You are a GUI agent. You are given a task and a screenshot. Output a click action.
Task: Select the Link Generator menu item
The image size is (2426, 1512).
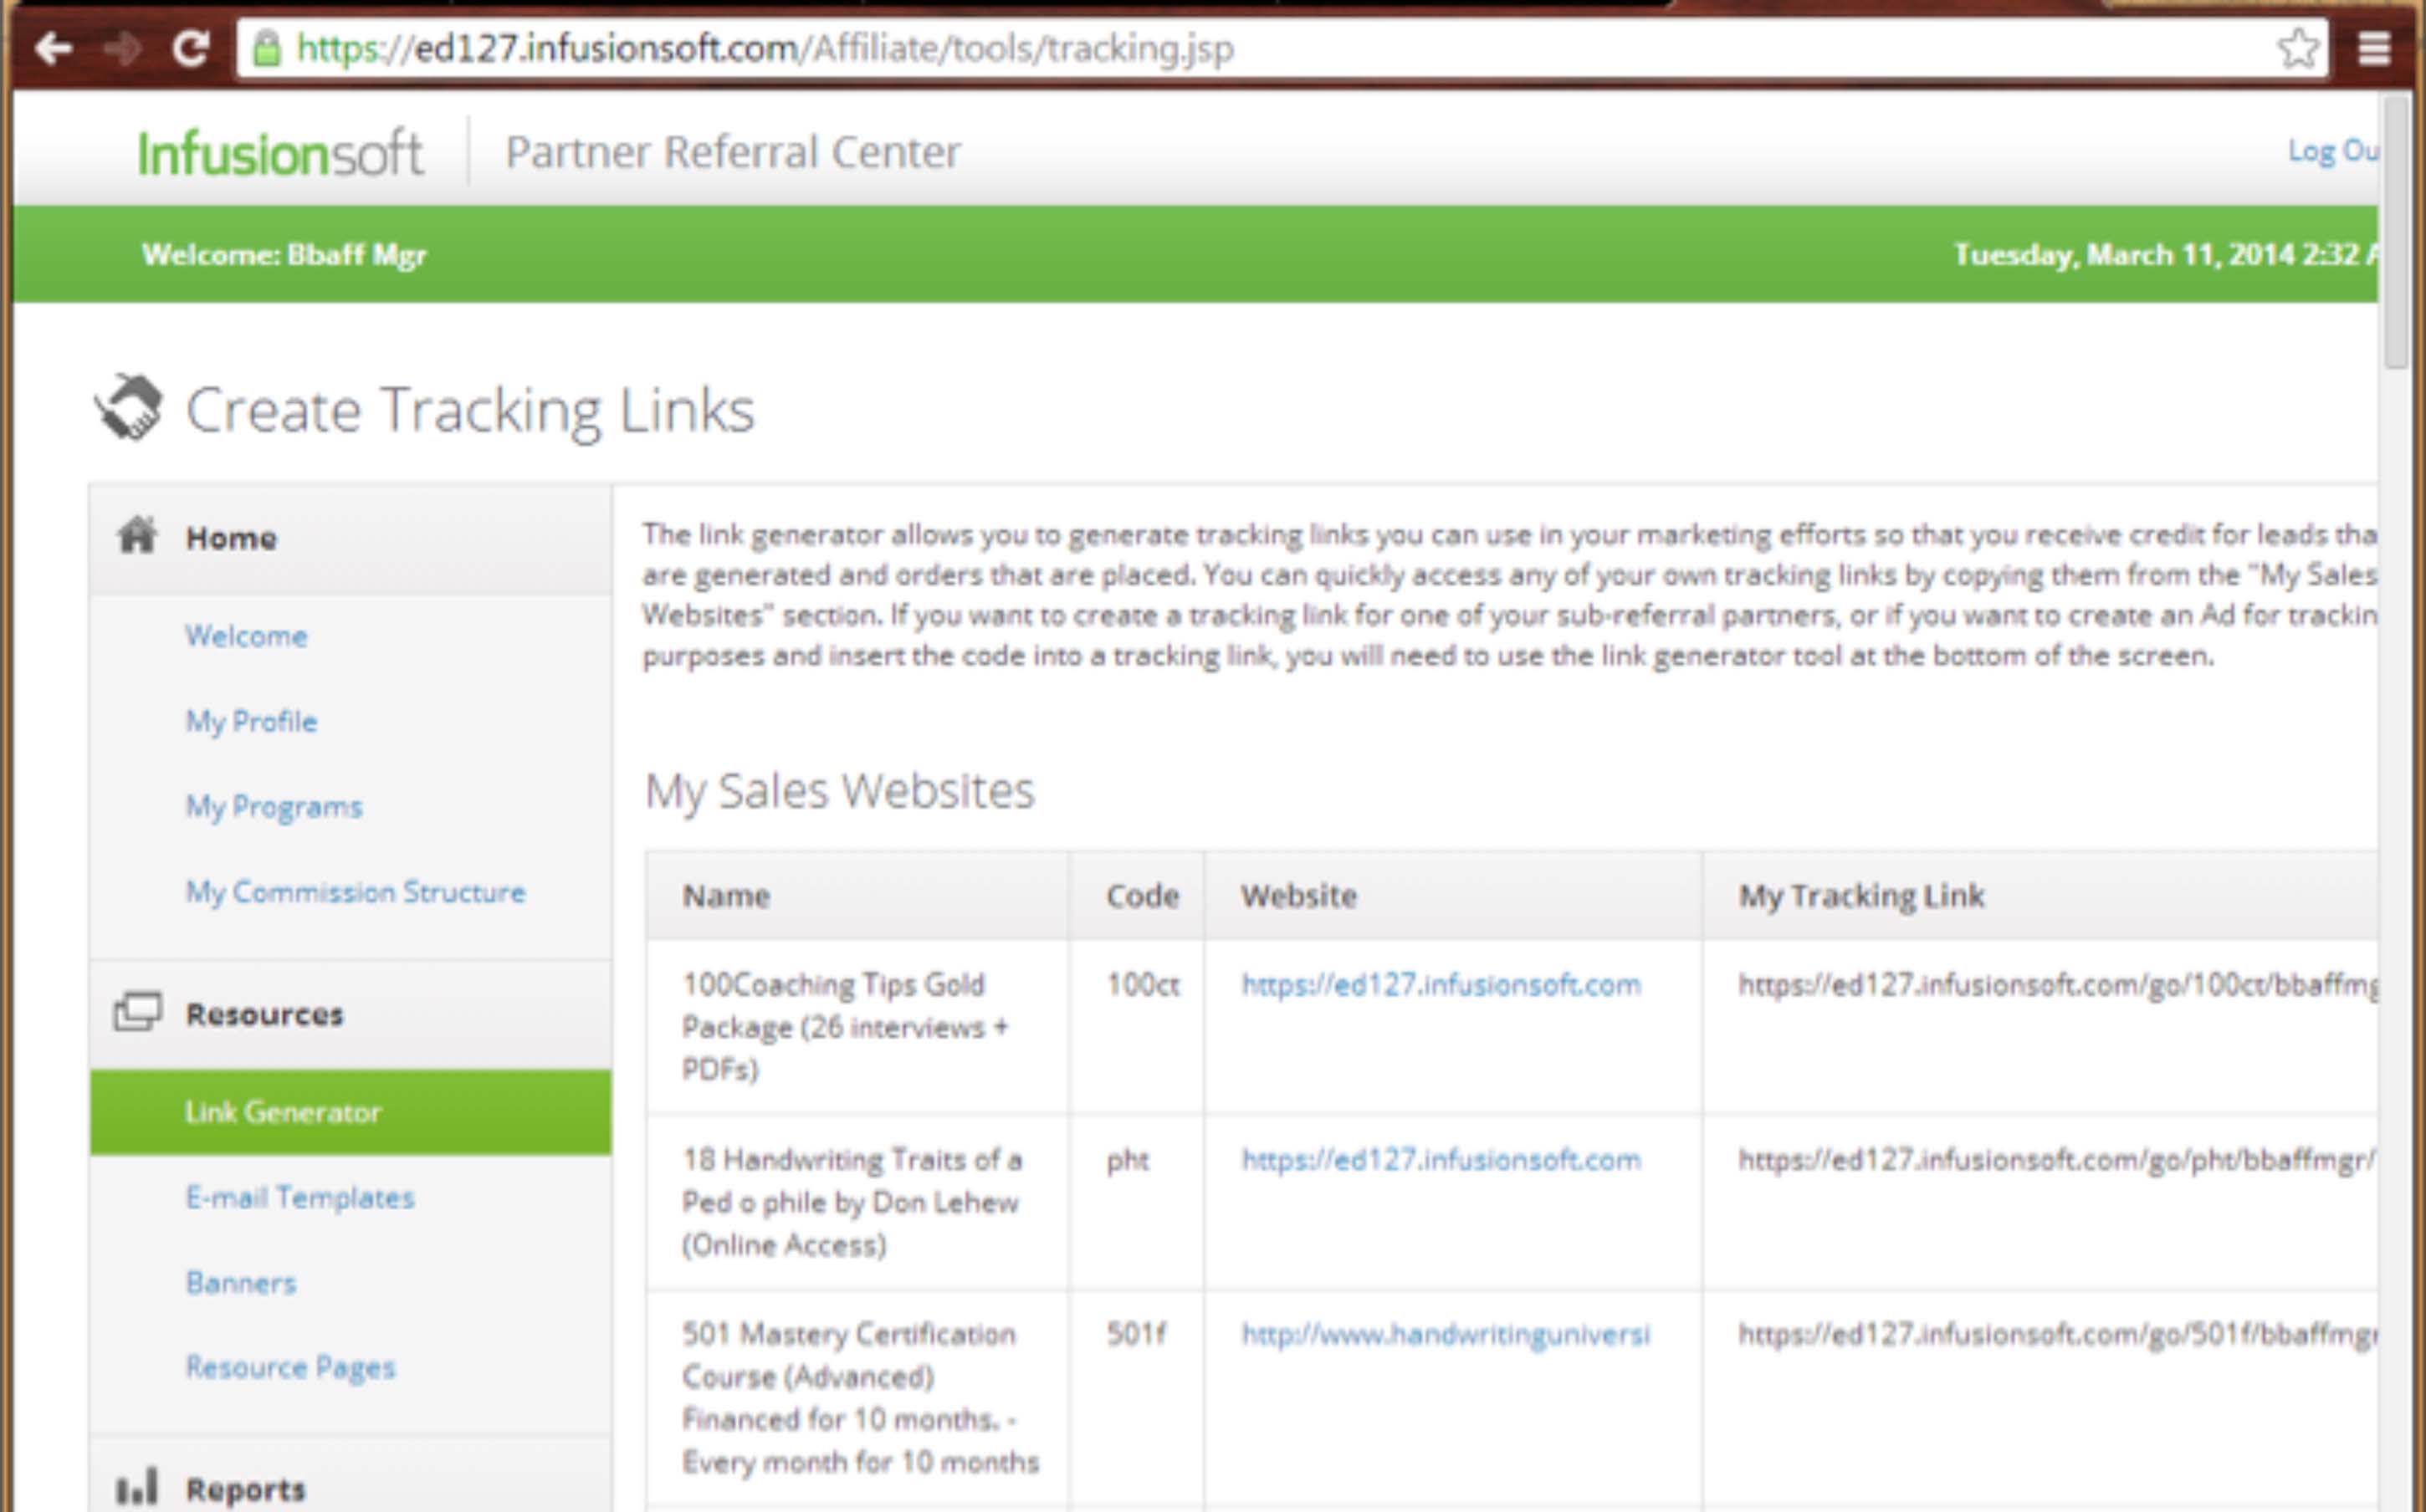point(350,1112)
